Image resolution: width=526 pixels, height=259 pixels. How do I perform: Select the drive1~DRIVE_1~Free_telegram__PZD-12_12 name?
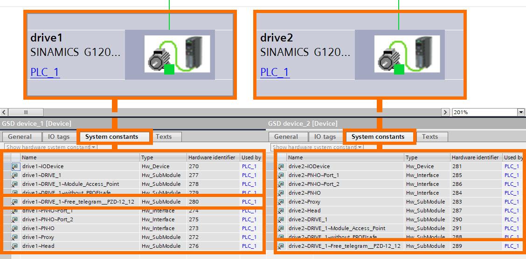pyautogui.click(x=78, y=202)
